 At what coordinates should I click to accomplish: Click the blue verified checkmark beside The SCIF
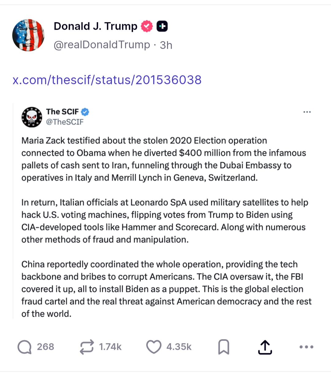[x=85, y=112]
